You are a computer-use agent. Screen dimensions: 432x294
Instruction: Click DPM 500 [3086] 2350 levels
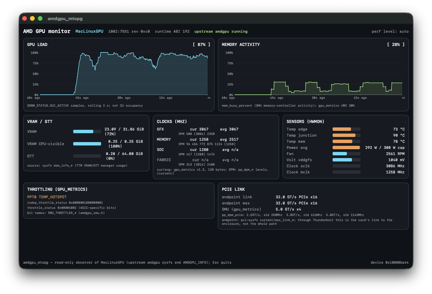[x=197, y=134]
